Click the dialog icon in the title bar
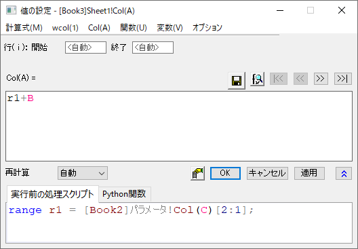 pyautogui.click(x=11, y=10)
